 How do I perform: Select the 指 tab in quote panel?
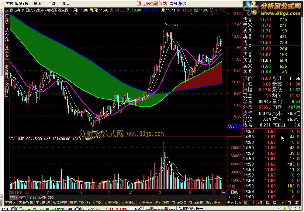[x=282, y=203]
